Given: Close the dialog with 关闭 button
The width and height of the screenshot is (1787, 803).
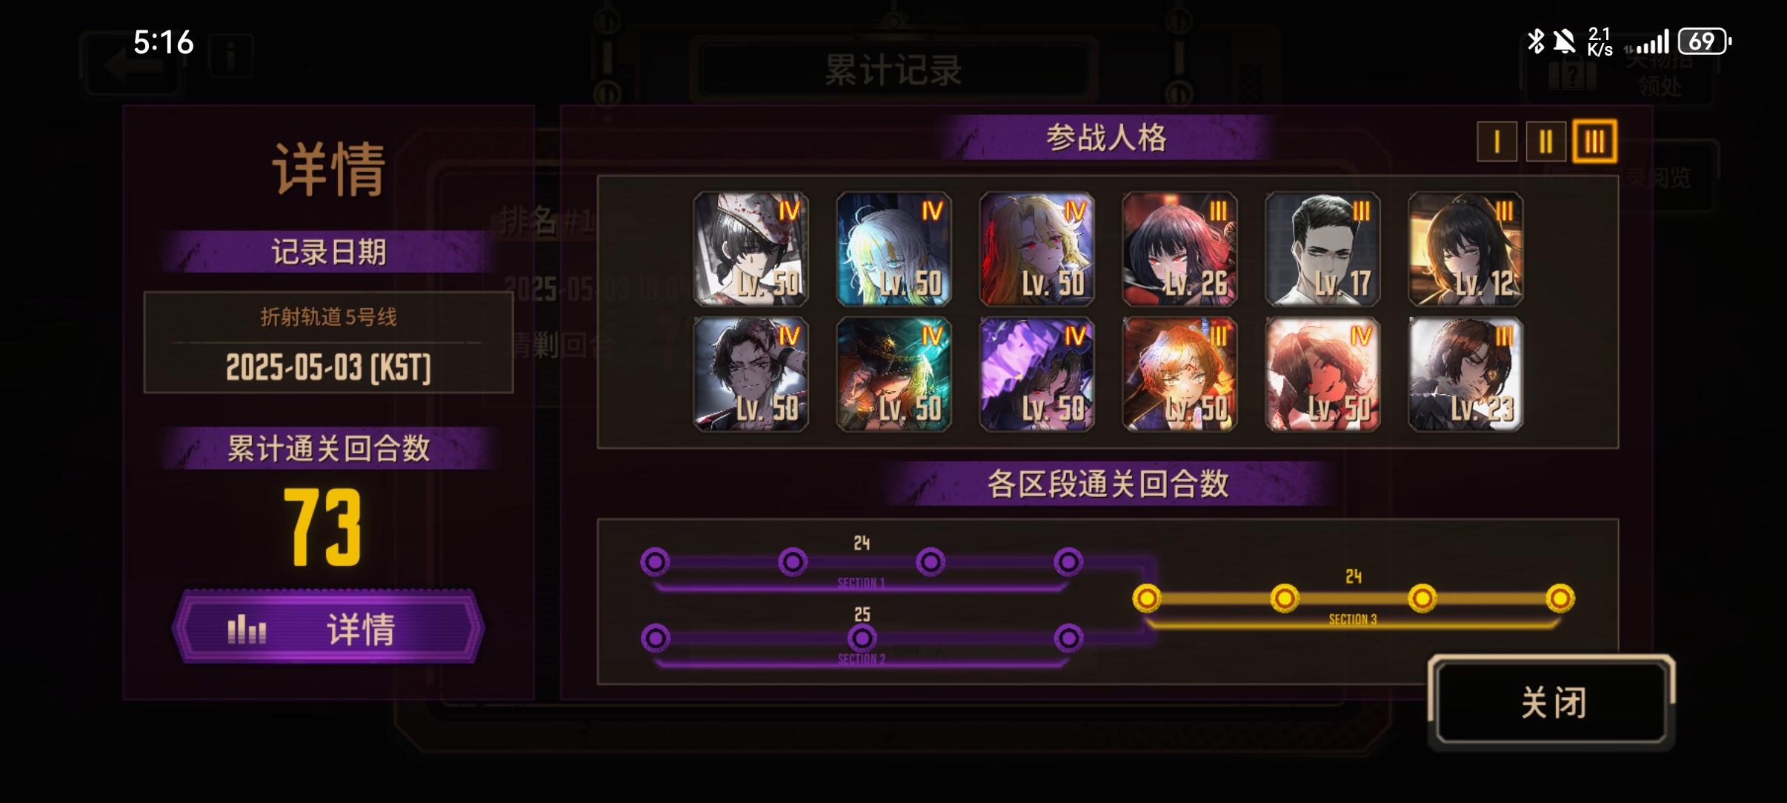Looking at the screenshot, I should click(x=1552, y=701).
